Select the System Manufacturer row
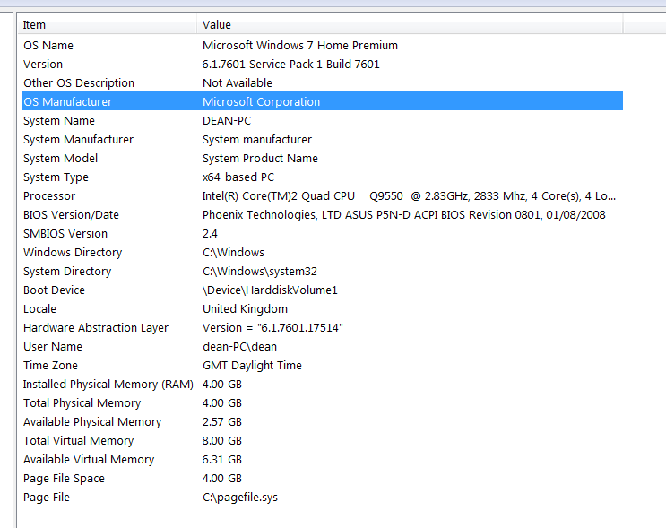 [x=78, y=140]
